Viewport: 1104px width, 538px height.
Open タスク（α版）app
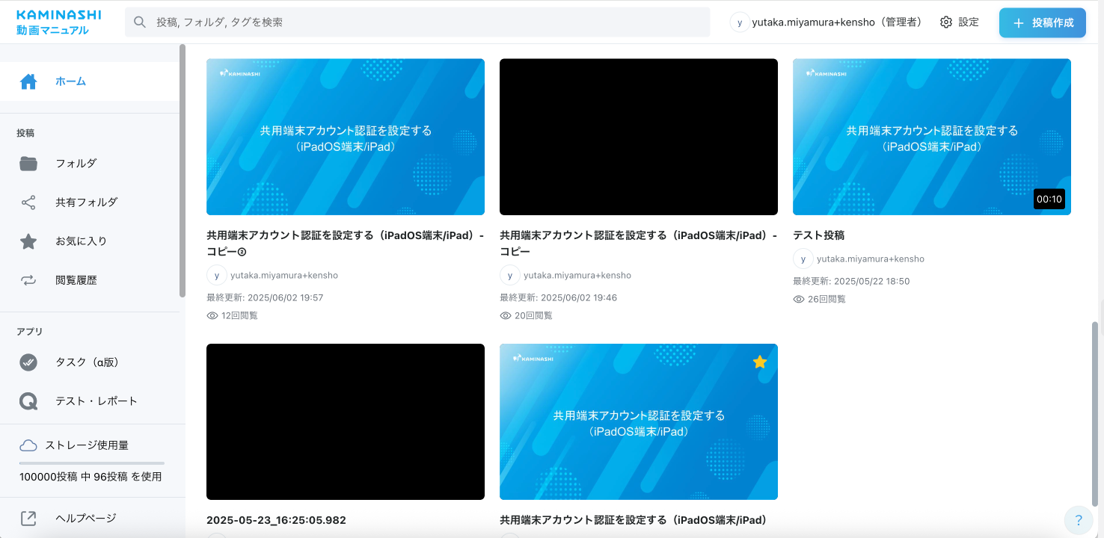tap(90, 362)
